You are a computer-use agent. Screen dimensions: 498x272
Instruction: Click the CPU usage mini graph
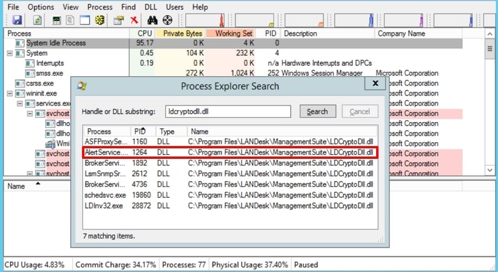[x=205, y=21]
